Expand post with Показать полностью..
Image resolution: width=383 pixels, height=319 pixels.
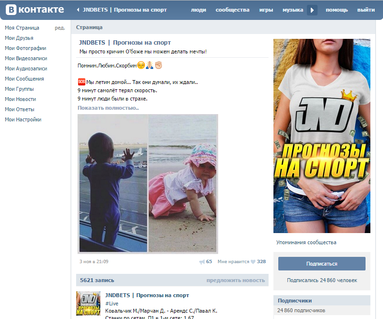(108, 108)
